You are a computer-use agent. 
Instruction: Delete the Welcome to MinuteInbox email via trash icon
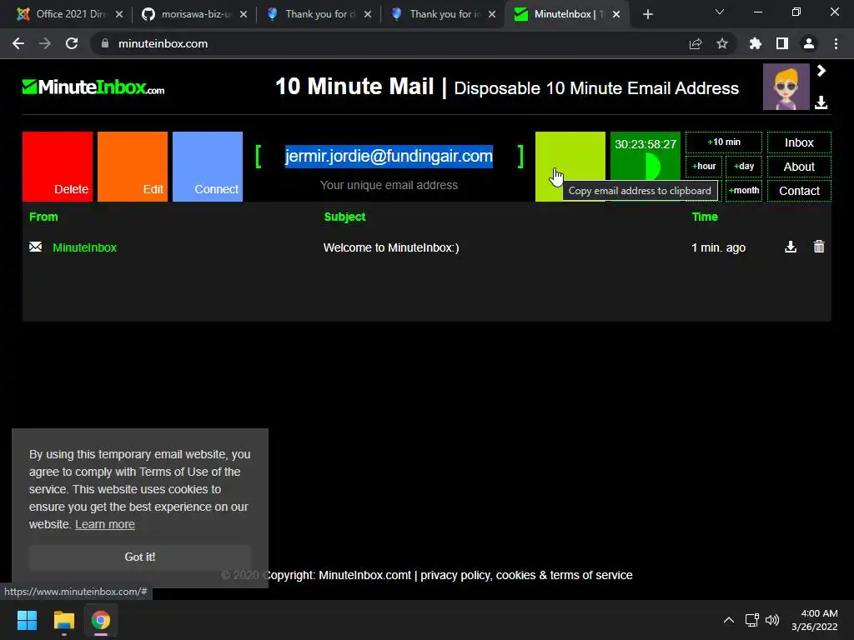[819, 247]
